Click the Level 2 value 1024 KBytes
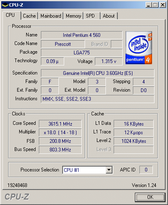 [x=134, y=141]
